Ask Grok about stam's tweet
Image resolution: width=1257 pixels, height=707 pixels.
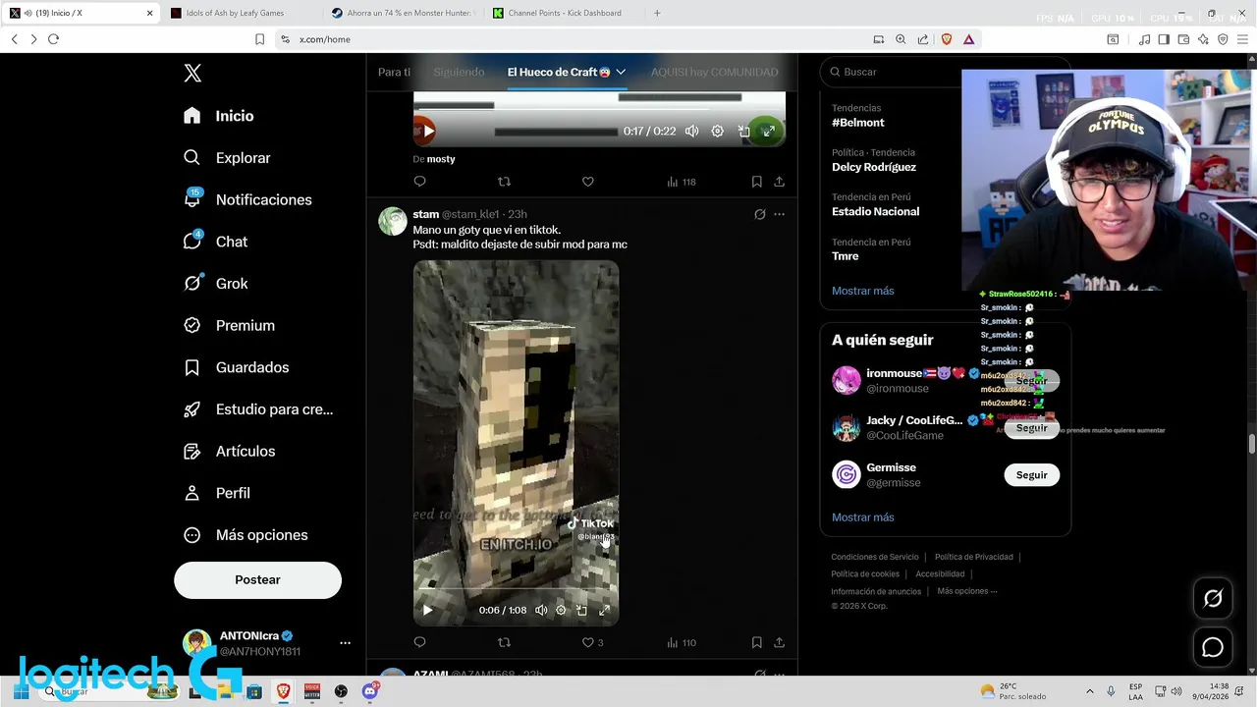tap(759, 214)
